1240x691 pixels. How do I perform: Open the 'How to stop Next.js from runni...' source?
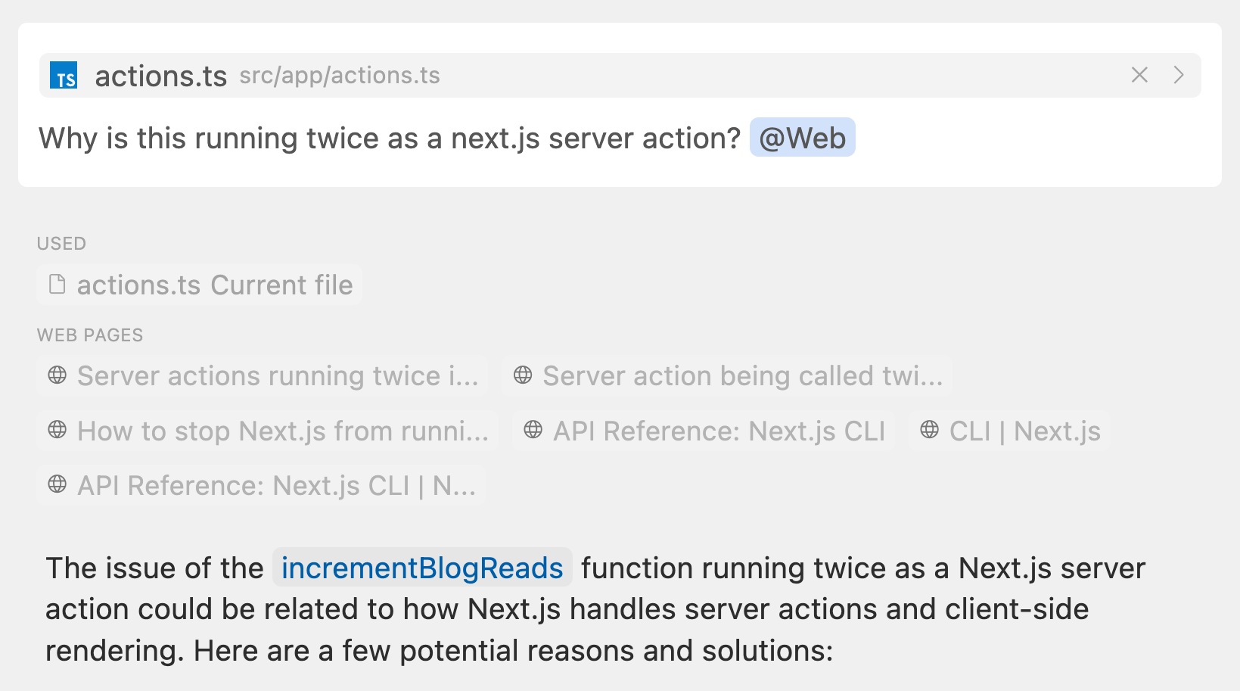(282, 431)
